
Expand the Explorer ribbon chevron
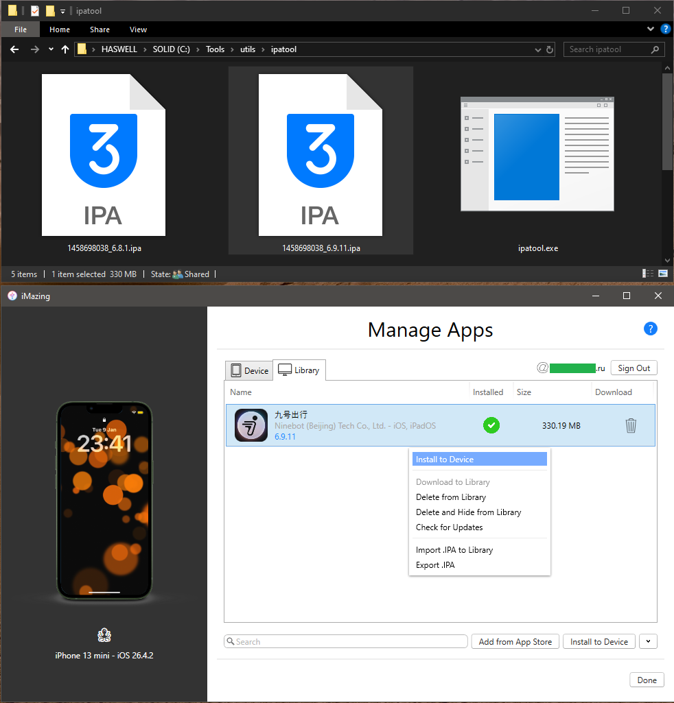(x=650, y=29)
